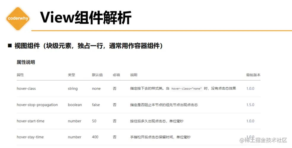292x148 pixels.
Task: Click the "默认值" column header
Action: 97,75
